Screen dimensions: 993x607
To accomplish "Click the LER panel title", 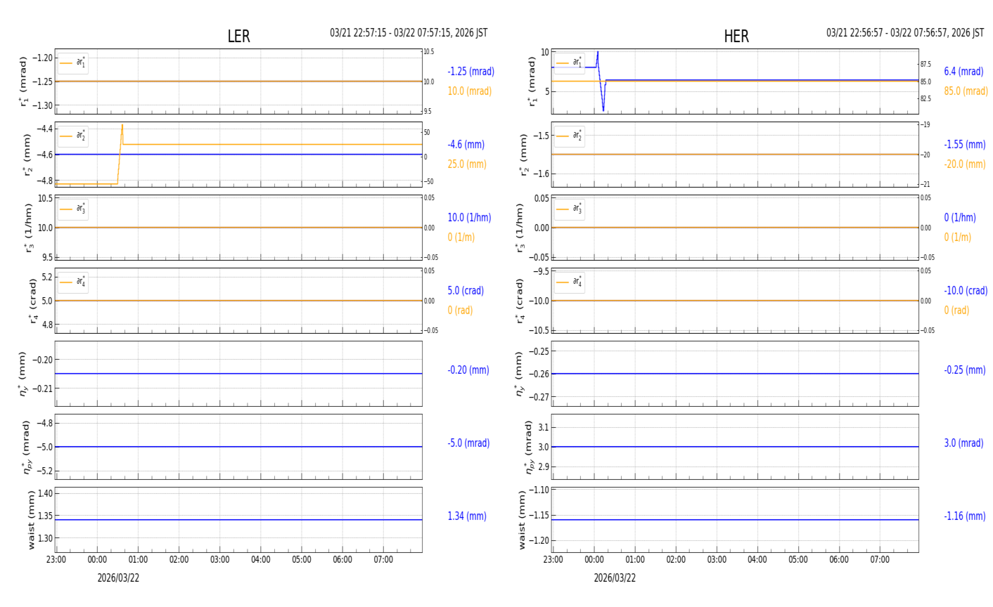I will pyautogui.click(x=238, y=37).
